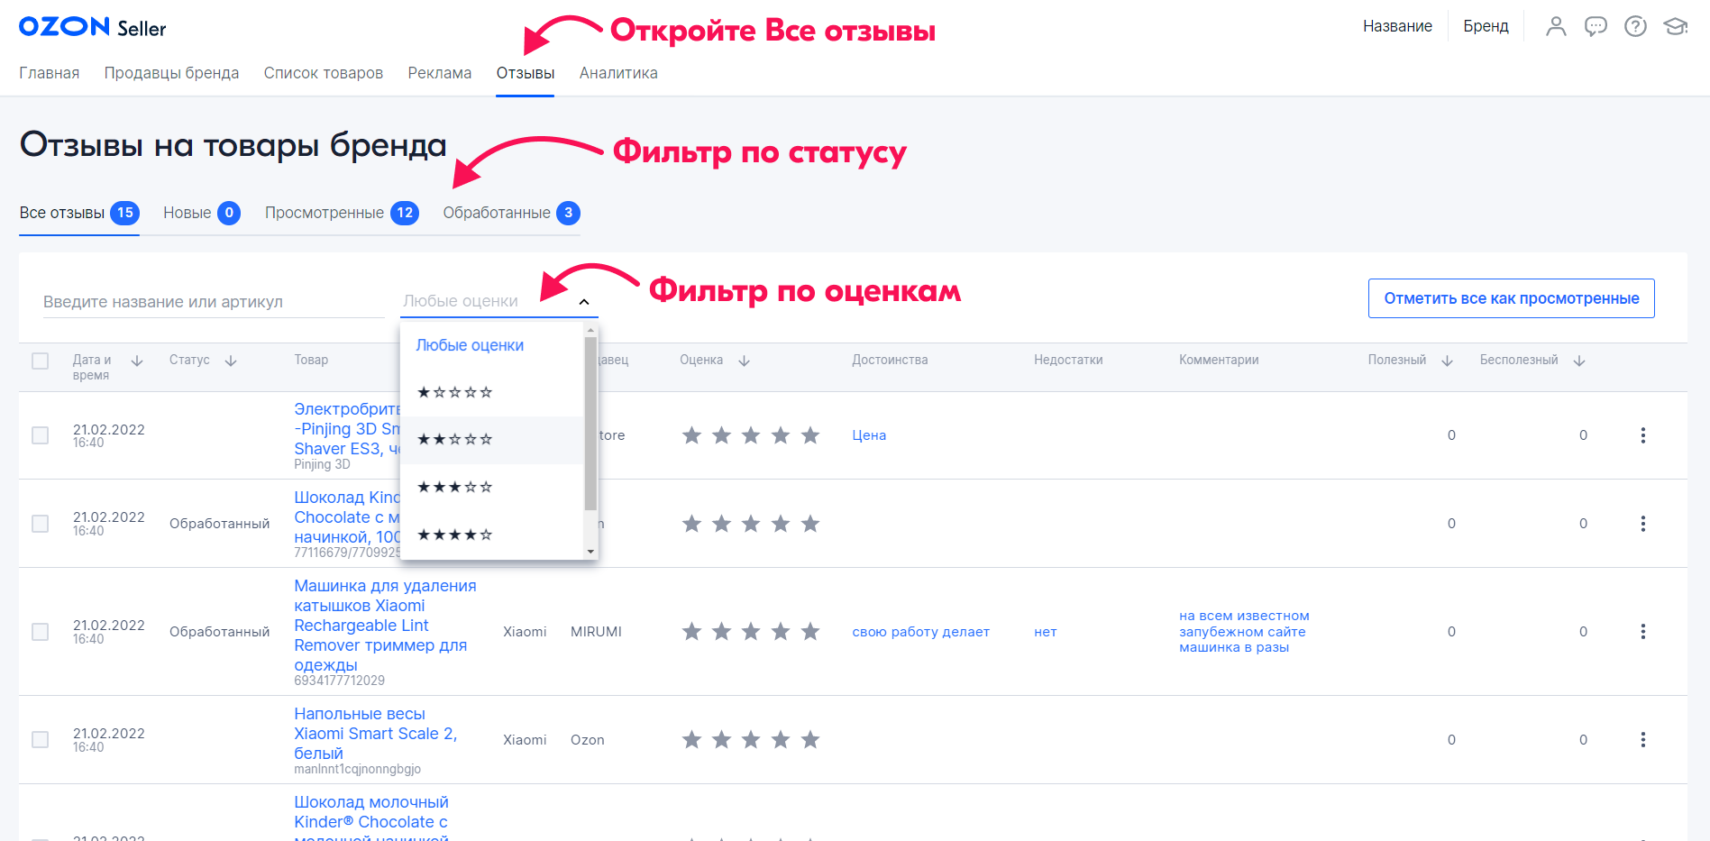Click Отметить все как просмотренные button
The width and height of the screenshot is (1710, 841).
[x=1511, y=298]
